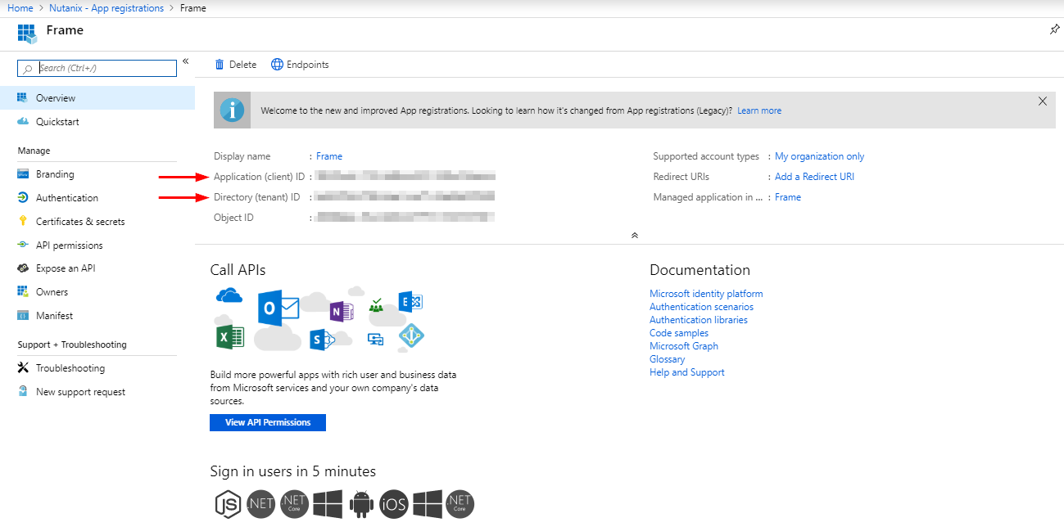Open the Manifest editor icon
The height and width of the screenshot is (527, 1064).
tap(22, 315)
